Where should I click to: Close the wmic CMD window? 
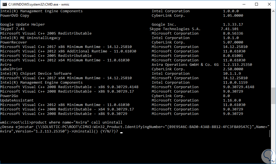tap(269, 4)
